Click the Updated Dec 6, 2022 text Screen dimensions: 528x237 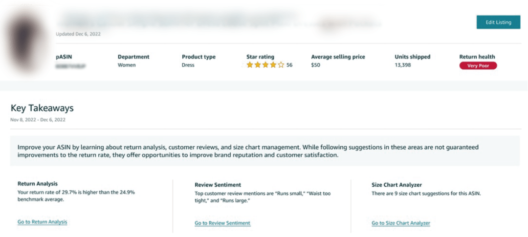pos(78,34)
